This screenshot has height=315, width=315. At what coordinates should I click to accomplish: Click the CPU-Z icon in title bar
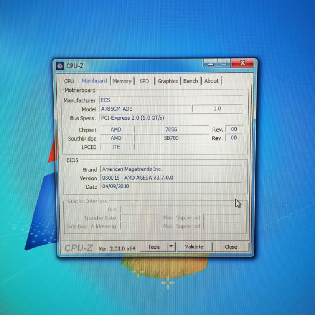[60, 66]
